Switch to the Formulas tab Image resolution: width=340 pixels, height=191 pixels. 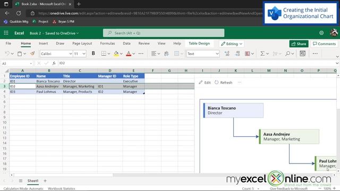(107, 44)
